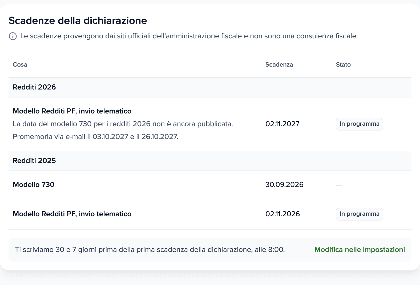Select the 'Stato' column header
The width and height of the screenshot is (420, 285).
tap(343, 65)
